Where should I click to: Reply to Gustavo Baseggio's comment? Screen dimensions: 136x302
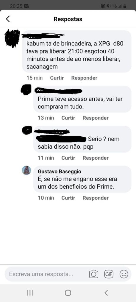click(95, 198)
